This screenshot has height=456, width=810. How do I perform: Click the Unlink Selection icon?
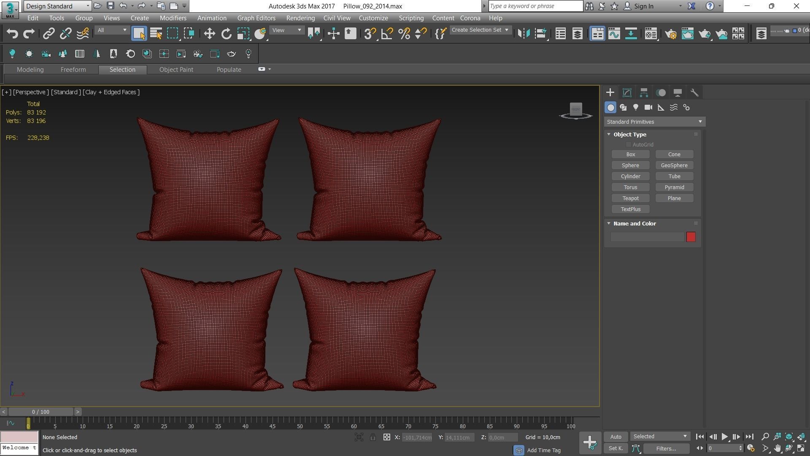pos(65,34)
